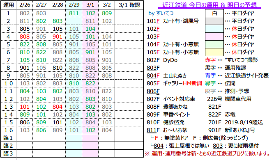The width and height of the screenshot is (274, 160).
Task: Select the 3/2 column header
Action: click(107, 5)
